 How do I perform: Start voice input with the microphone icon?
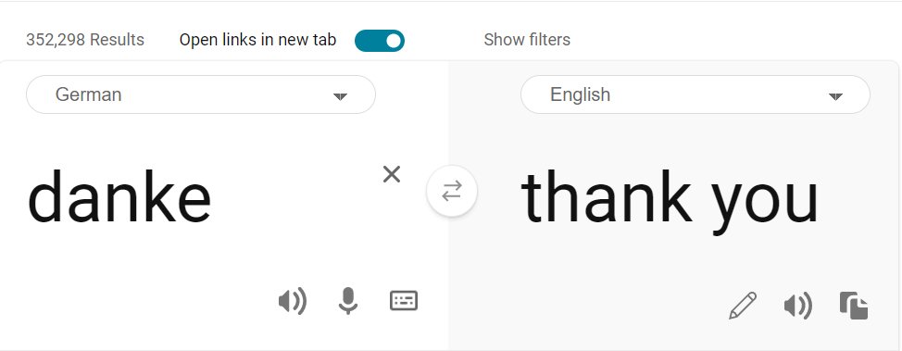tap(347, 301)
